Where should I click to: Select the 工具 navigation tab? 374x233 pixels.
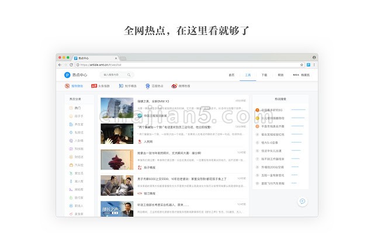(248, 75)
